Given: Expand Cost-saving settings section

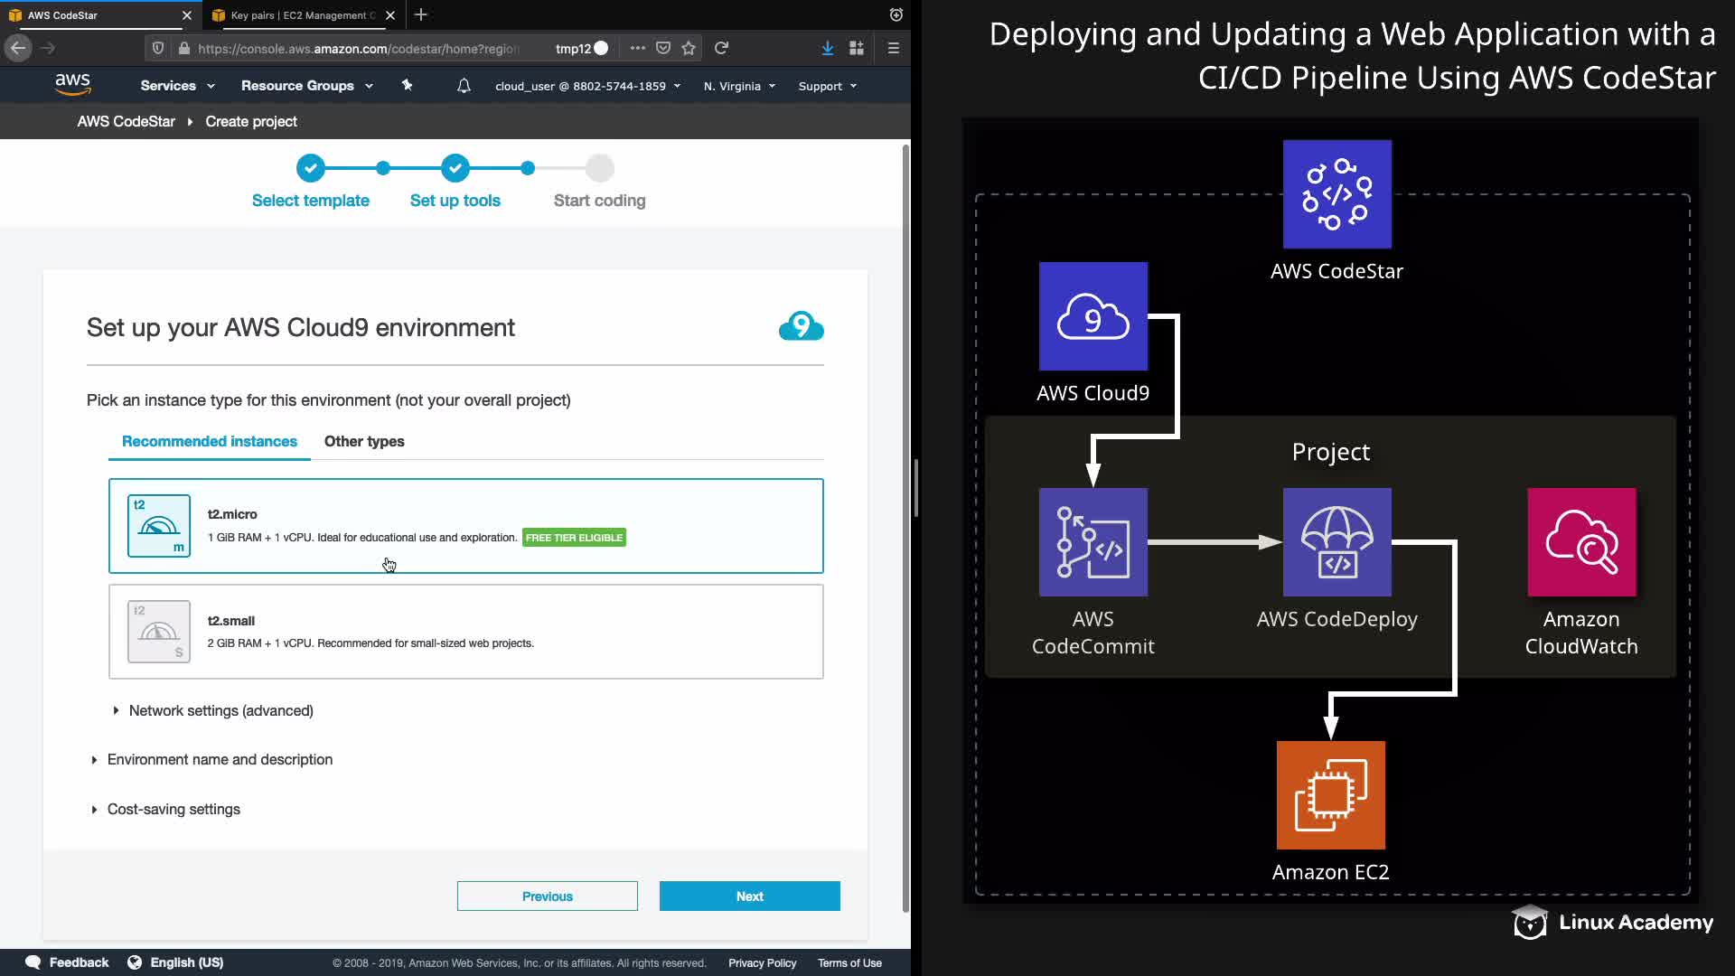Looking at the screenshot, I should pyautogui.click(x=173, y=809).
